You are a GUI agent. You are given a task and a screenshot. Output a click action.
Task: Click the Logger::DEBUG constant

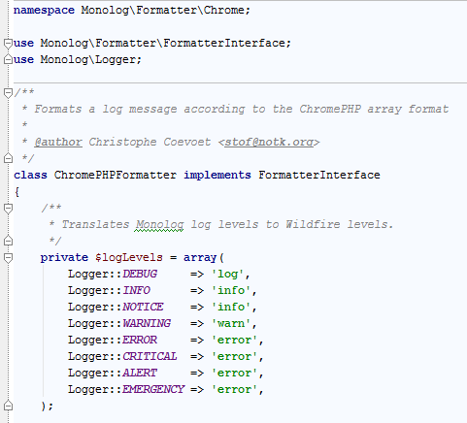113,274
